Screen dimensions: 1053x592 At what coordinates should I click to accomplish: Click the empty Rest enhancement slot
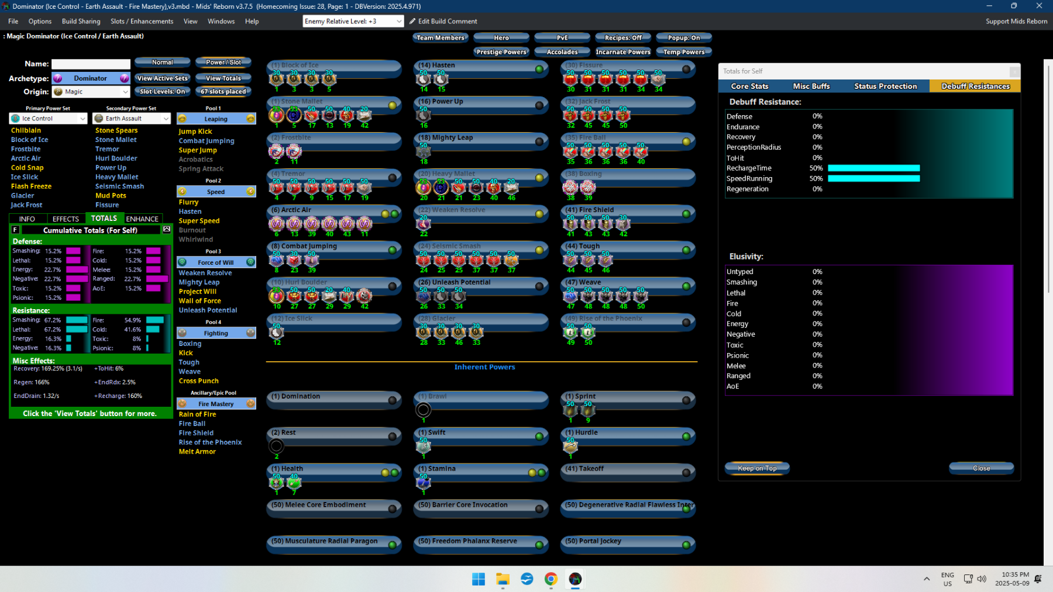[x=277, y=446]
